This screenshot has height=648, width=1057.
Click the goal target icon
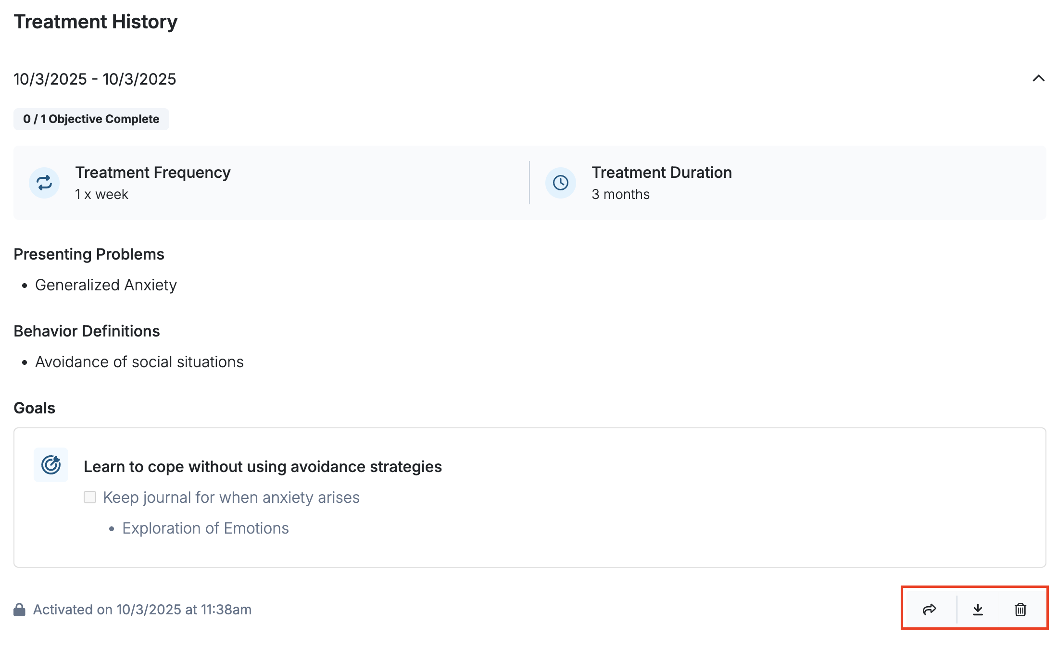[x=51, y=465]
